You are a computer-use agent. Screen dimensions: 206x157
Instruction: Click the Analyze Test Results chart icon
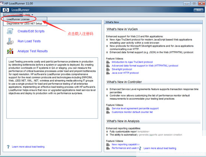[10, 51]
